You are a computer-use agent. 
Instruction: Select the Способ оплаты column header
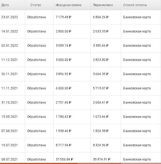coord(135,5)
